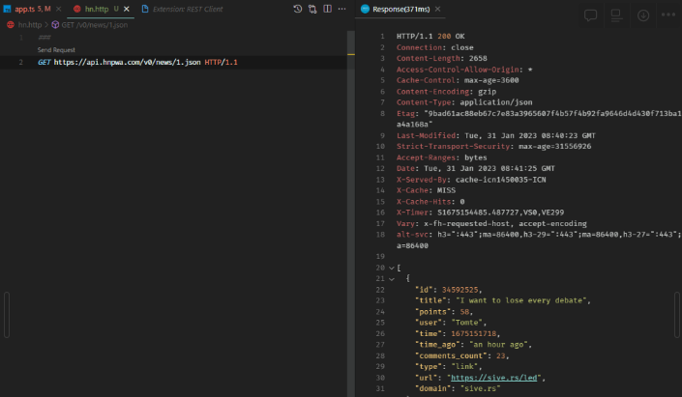Click the X-Cache-Hits: 0 header
This screenshot has width=682, height=397.
[x=430, y=202]
